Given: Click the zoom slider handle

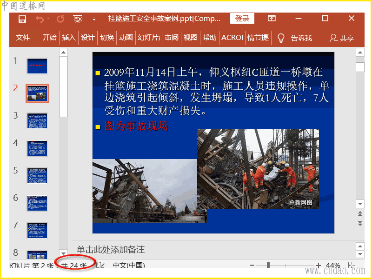Looking at the screenshot, I should [268, 265].
